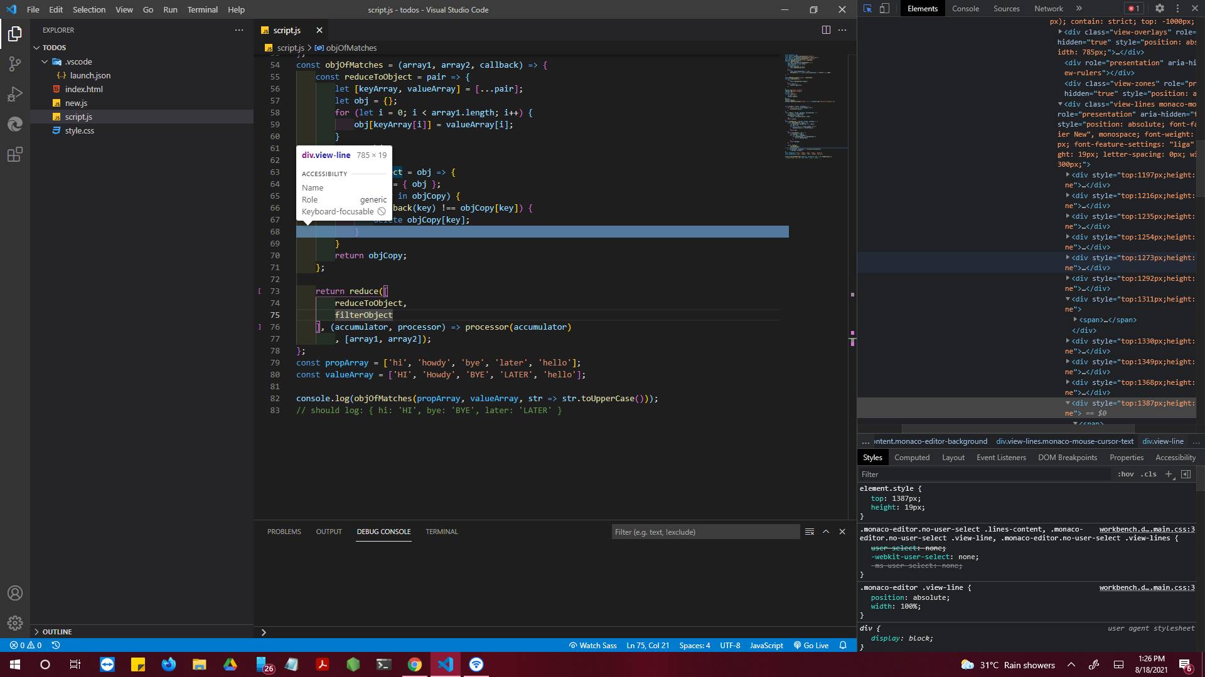Toggle DevTools device toolbar icon
The image size is (1205, 677).
pyautogui.click(x=884, y=9)
